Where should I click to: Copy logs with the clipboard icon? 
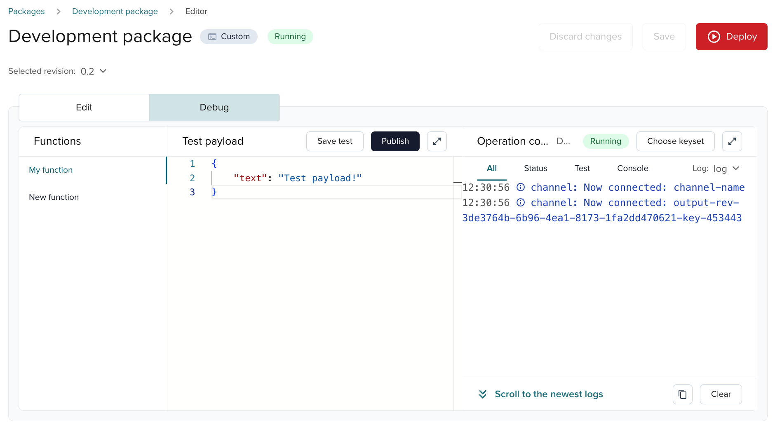coord(682,394)
